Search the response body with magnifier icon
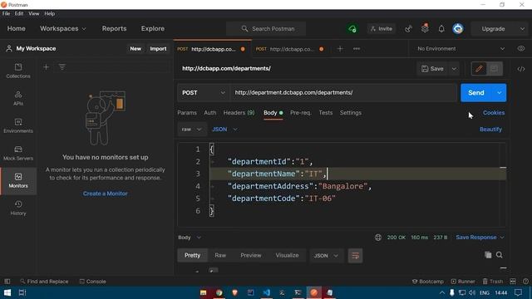 [500, 255]
